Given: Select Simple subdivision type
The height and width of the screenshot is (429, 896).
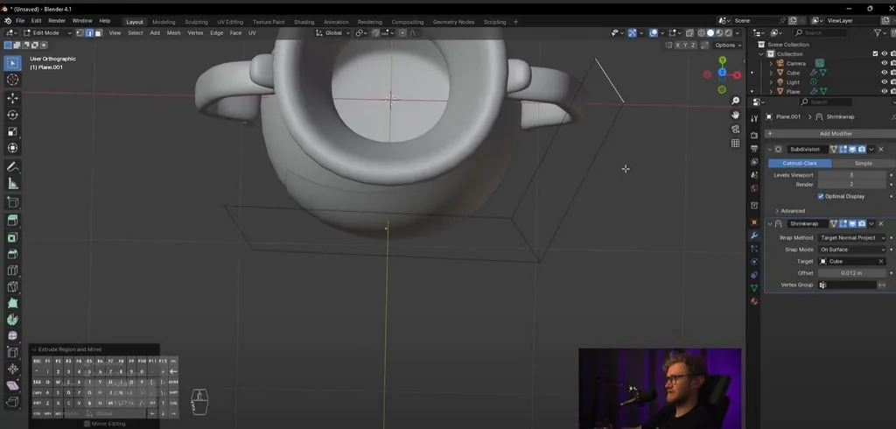Looking at the screenshot, I should tap(862, 163).
